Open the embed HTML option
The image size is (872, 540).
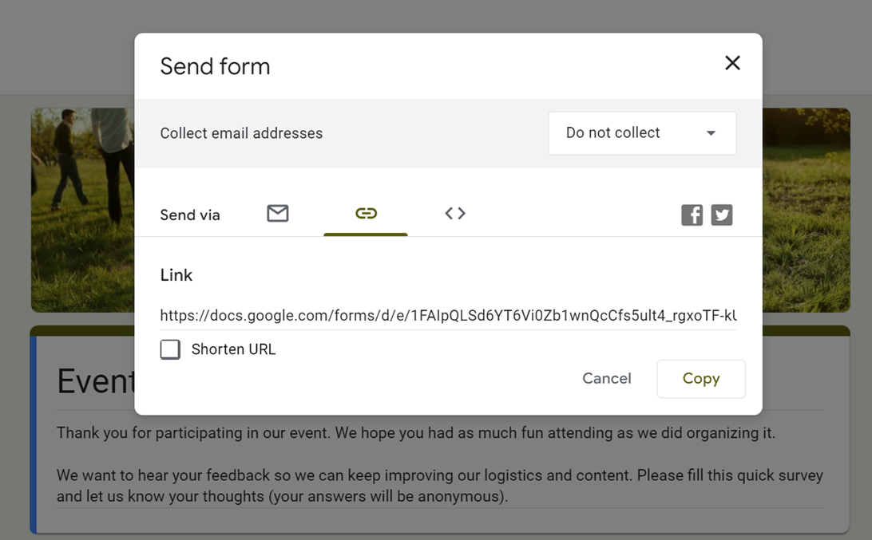tap(454, 213)
